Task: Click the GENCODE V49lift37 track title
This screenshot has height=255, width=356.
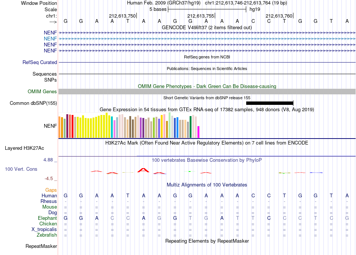Action: tap(207, 27)
